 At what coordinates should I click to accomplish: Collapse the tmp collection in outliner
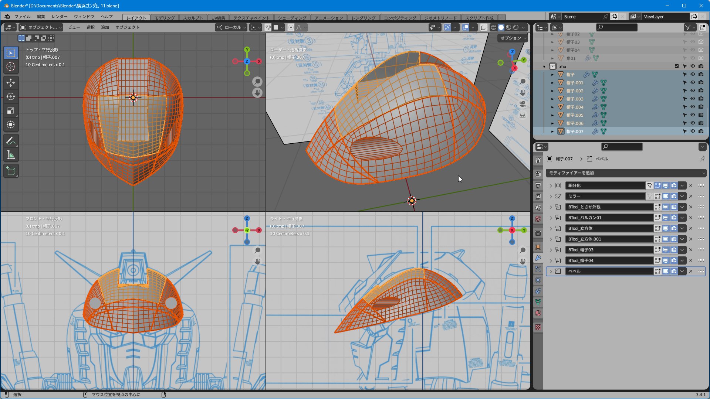click(x=544, y=67)
